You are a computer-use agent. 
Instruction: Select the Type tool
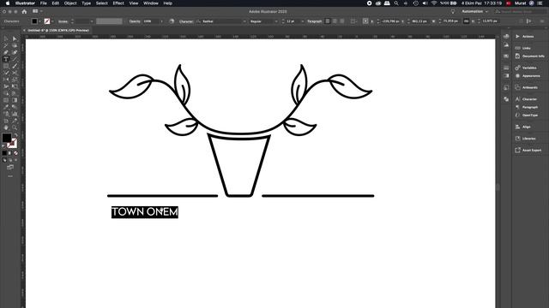(x=6, y=59)
